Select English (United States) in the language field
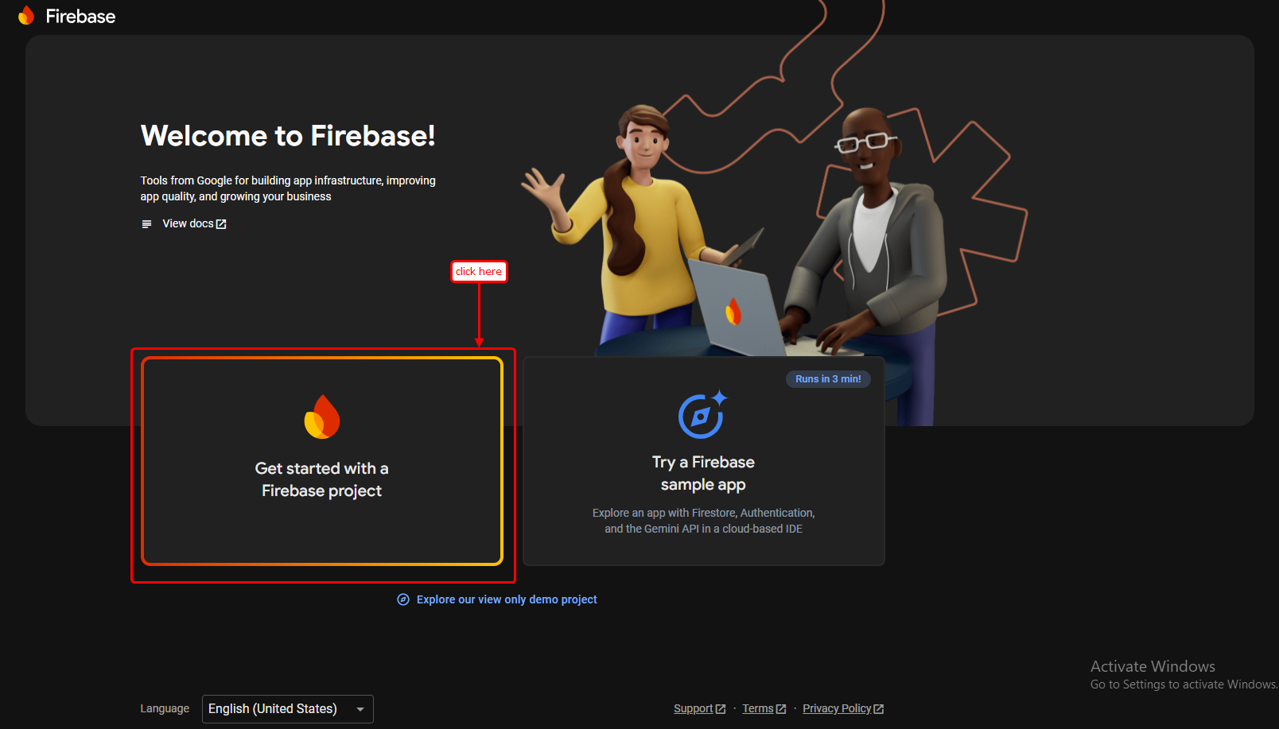The image size is (1279, 729). tap(270, 708)
